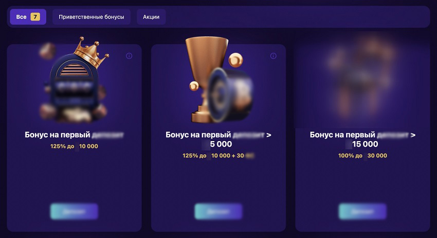Image resolution: width=437 pixels, height=238 pixels.
Task: Click the first card's Бонус на первый title
Action: pos(74,135)
